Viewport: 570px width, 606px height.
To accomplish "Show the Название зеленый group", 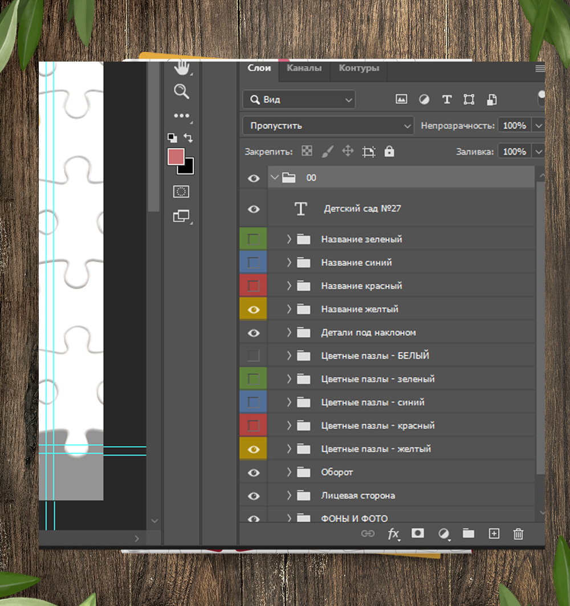I will (x=254, y=239).
